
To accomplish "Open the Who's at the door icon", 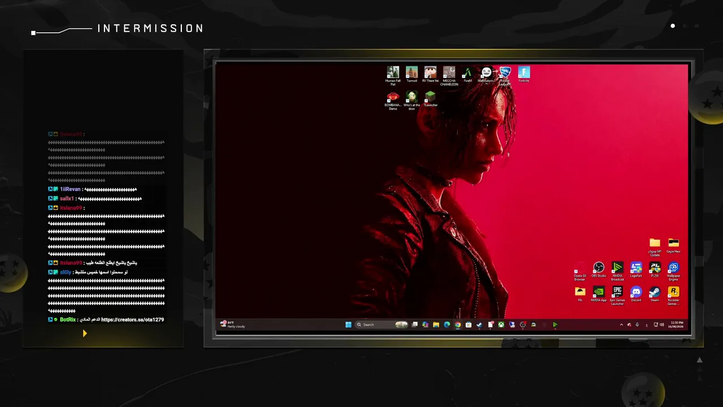I will pyautogui.click(x=412, y=101).
